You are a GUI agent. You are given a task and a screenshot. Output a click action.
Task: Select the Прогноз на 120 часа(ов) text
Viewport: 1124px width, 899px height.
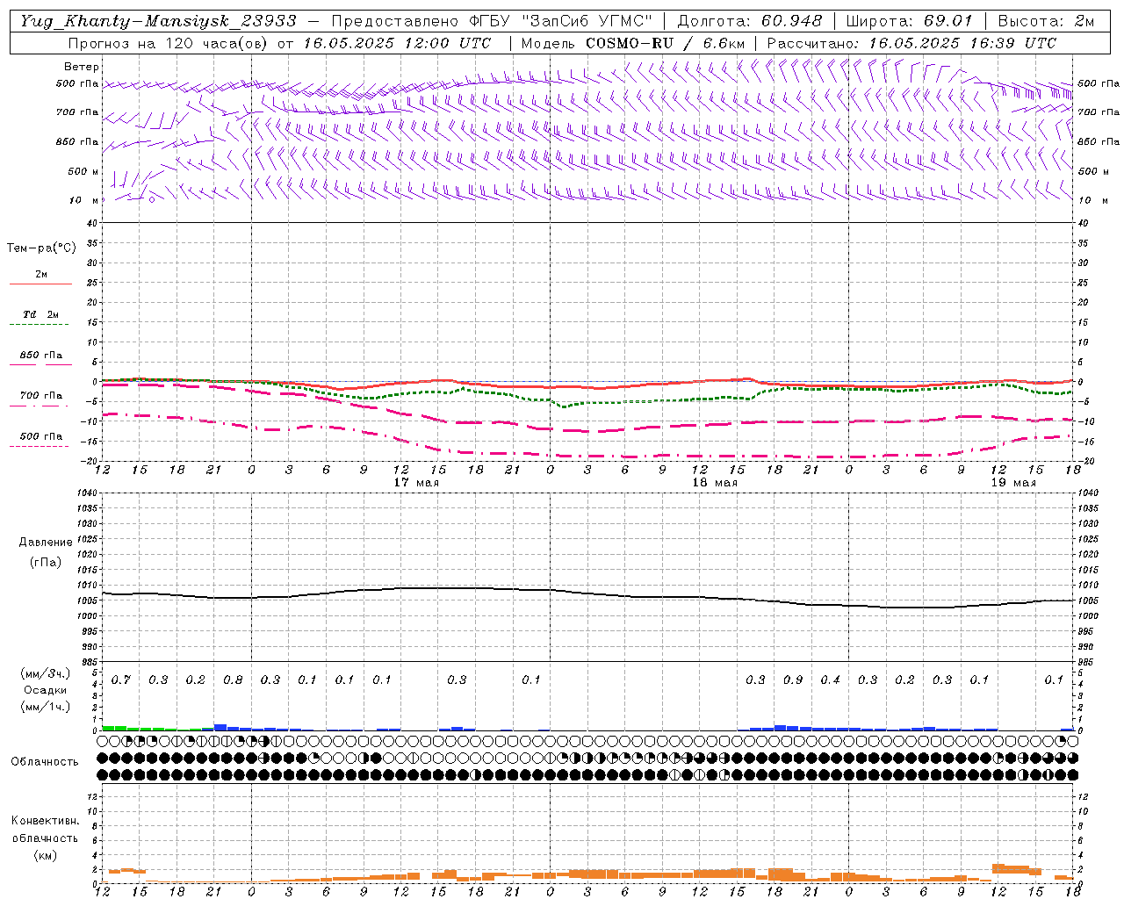coord(169,43)
